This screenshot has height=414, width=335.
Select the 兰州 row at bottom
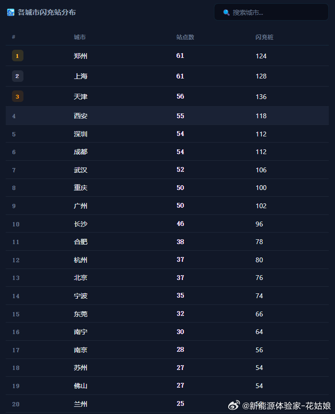pos(167,403)
